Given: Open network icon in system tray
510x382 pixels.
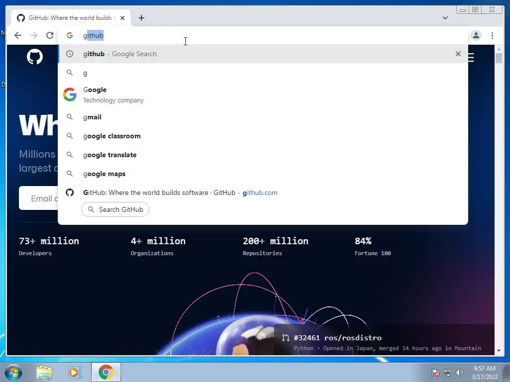Looking at the screenshot, I should click(448, 373).
